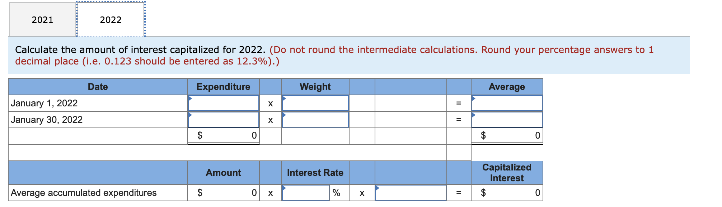
Task: Click the Average total showing $0
Action: [x=507, y=135]
